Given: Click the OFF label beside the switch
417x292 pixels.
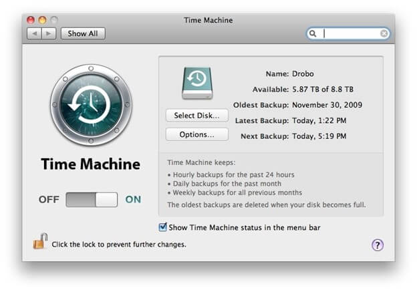Looking at the screenshot, I should pyautogui.click(x=49, y=199).
